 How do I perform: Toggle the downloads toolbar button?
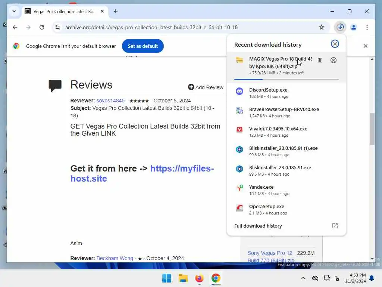tap(340, 27)
